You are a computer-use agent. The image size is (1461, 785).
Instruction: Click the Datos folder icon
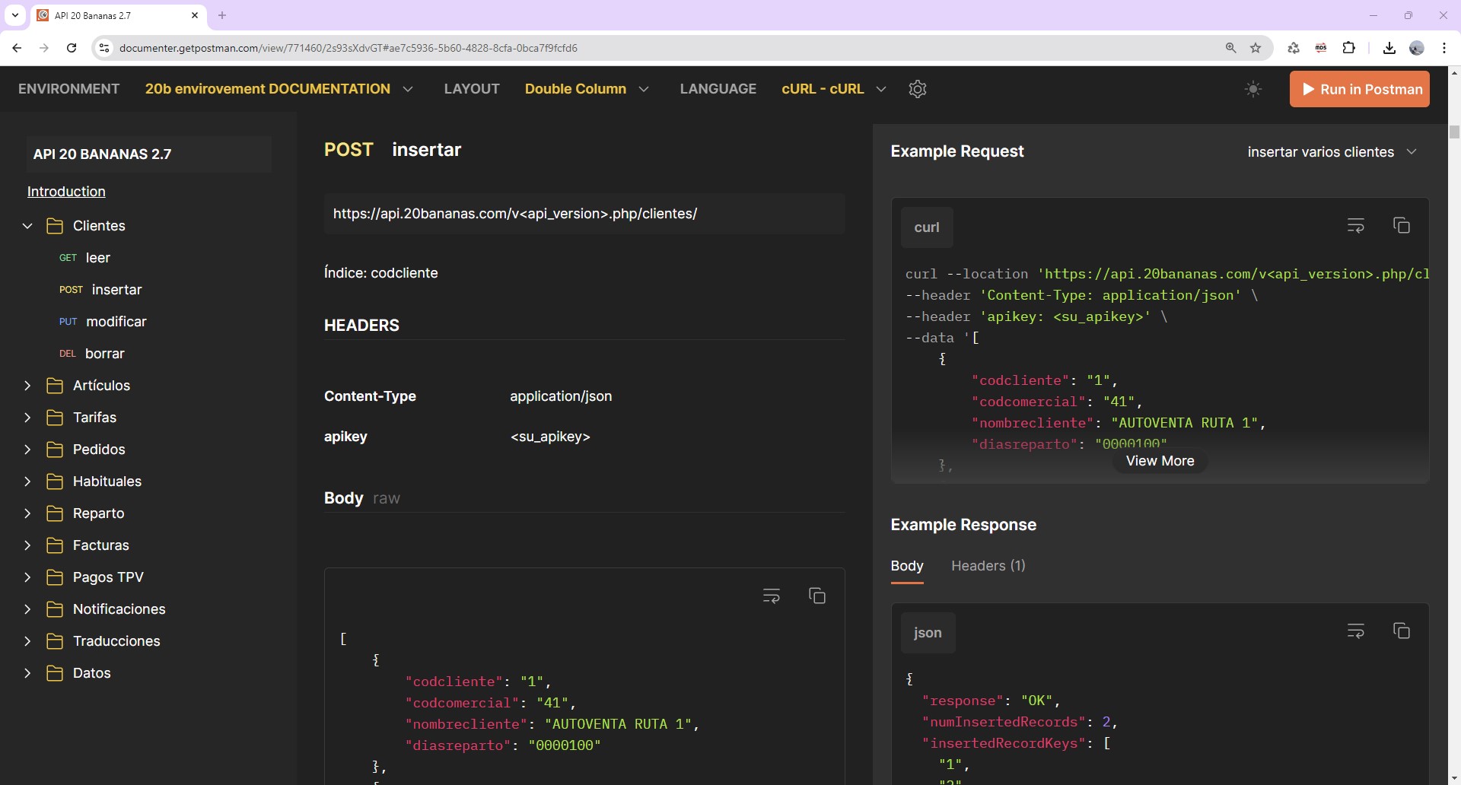55,673
